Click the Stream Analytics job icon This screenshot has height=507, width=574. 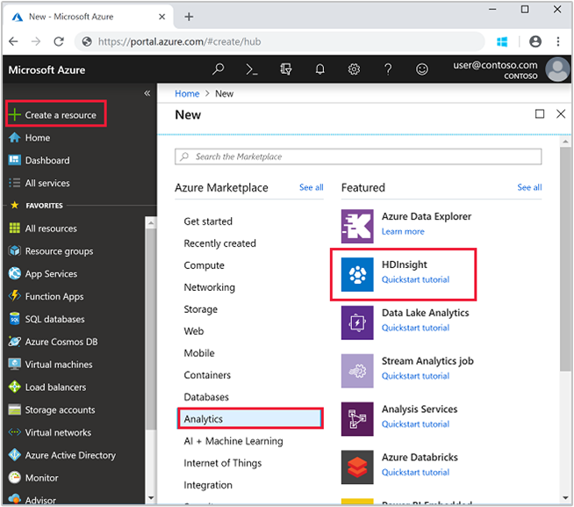(x=357, y=371)
